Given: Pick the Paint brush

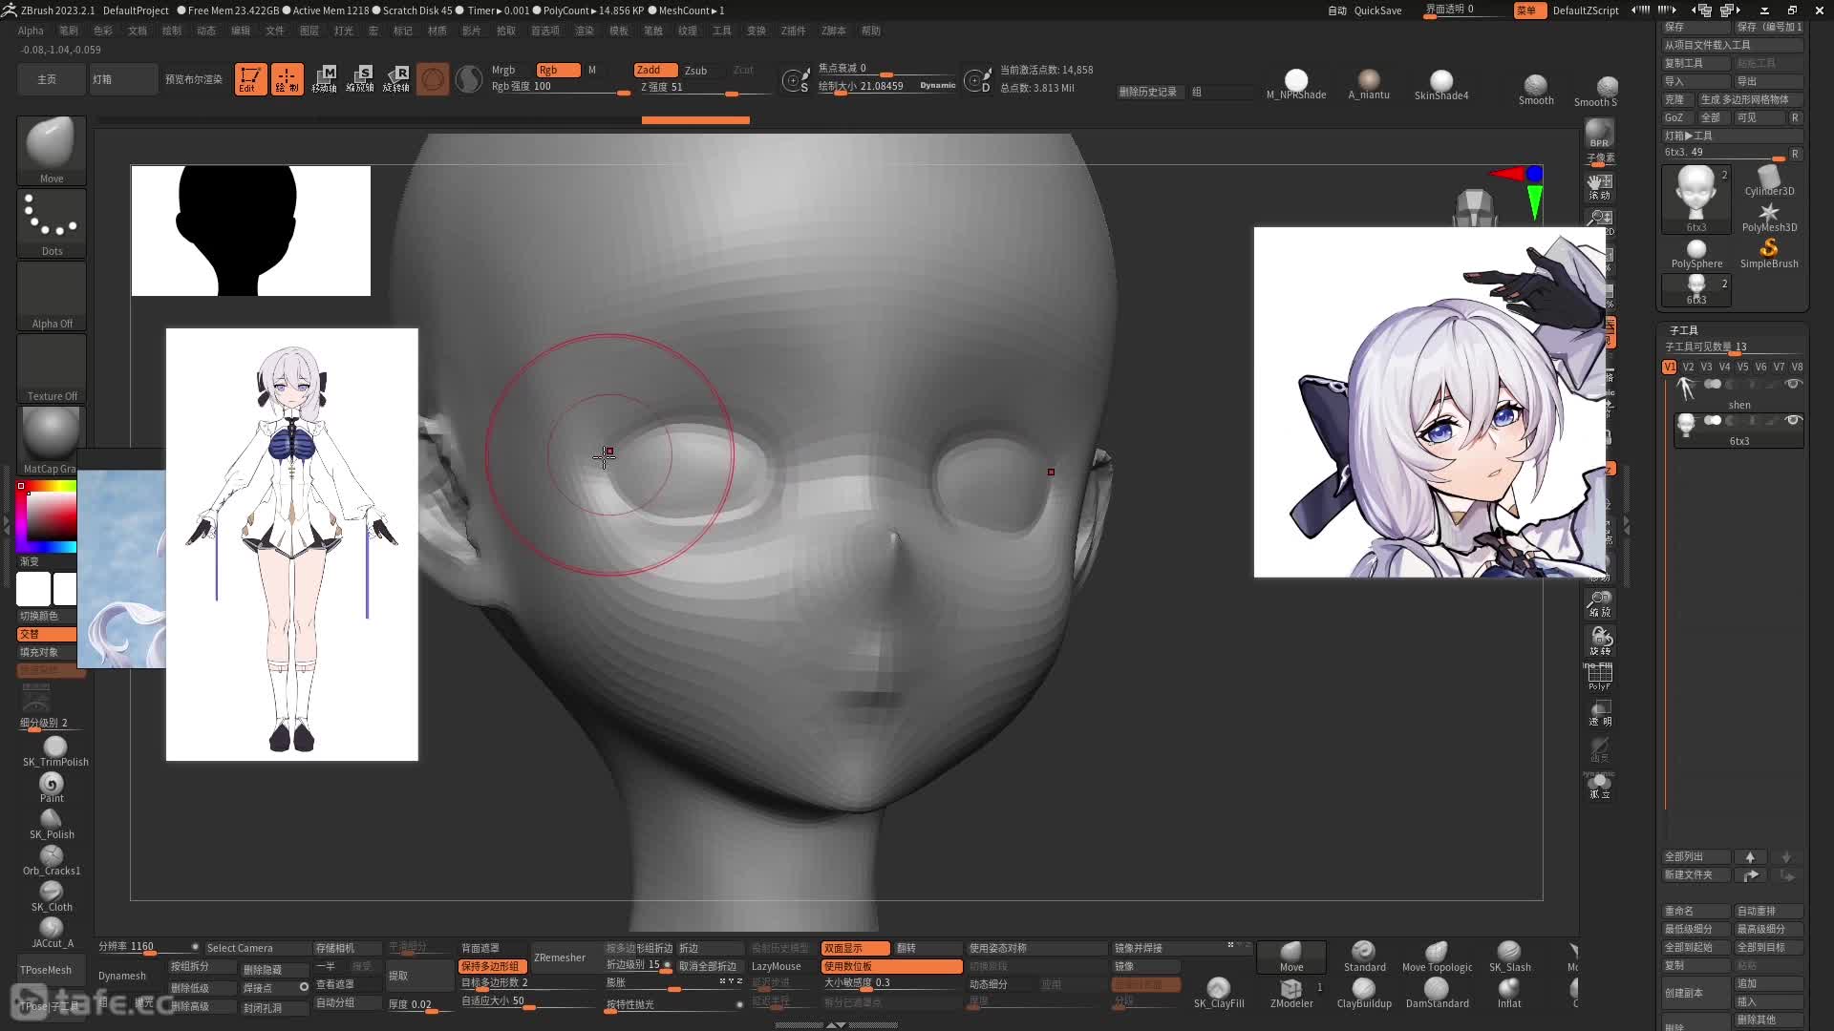Looking at the screenshot, I should [x=52, y=788].
